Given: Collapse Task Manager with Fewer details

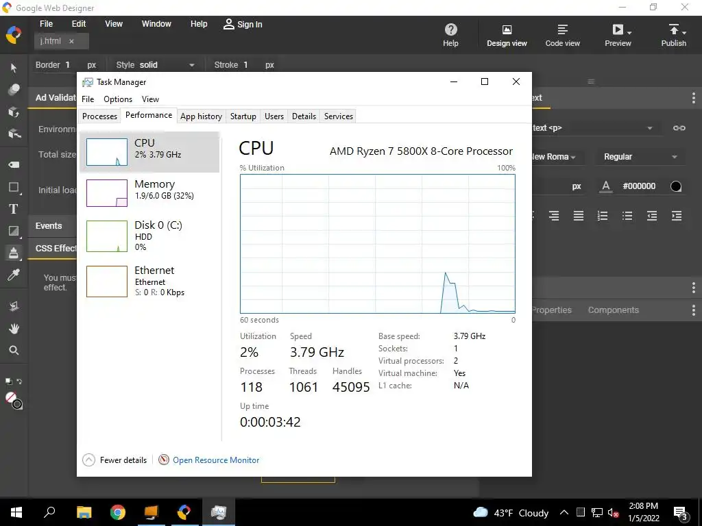Looking at the screenshot, I should (x=114, y=460).
